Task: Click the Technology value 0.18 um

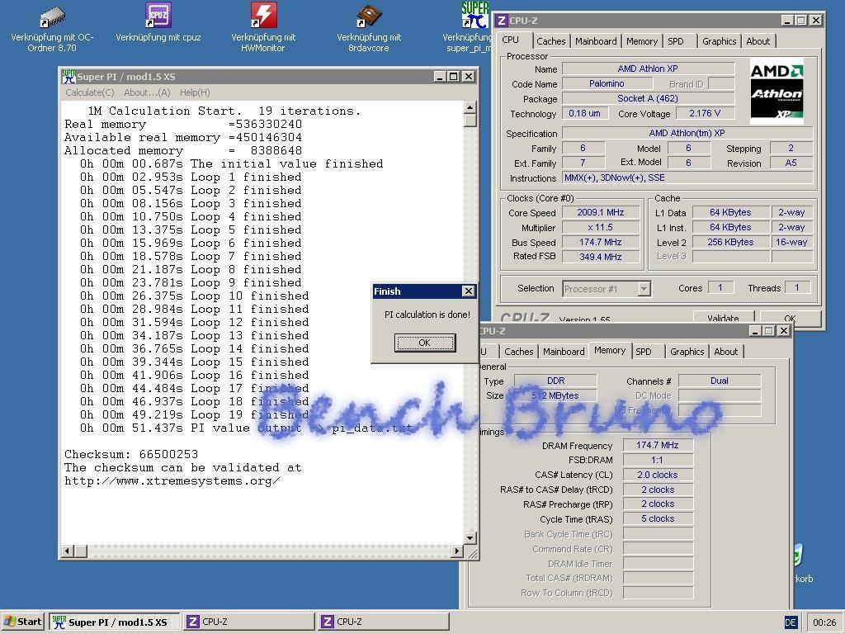Action: (585, 113)
